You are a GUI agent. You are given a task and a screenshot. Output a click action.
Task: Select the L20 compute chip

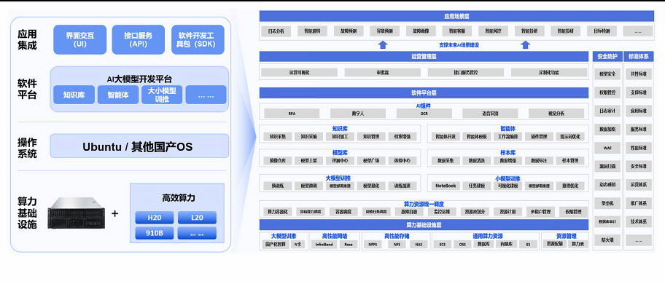pos(197,218)
